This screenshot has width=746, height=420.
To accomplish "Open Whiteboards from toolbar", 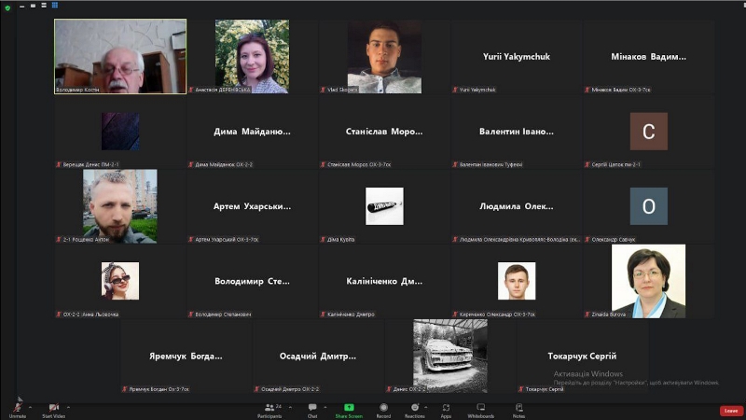I will (x=481, y=411).
